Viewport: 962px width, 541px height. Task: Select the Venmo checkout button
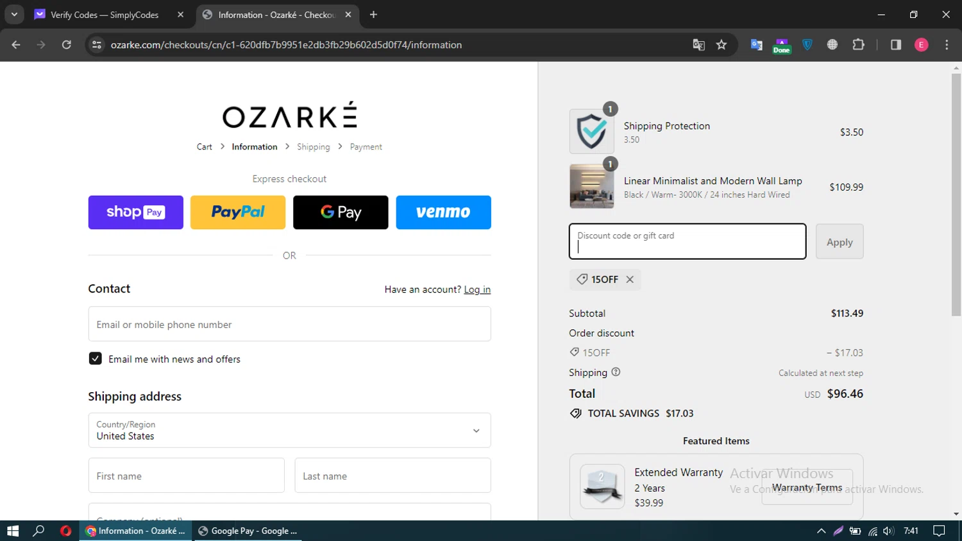pos(443,212)
